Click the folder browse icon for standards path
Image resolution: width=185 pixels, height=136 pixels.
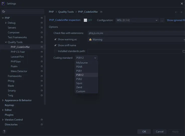[183, 51]
